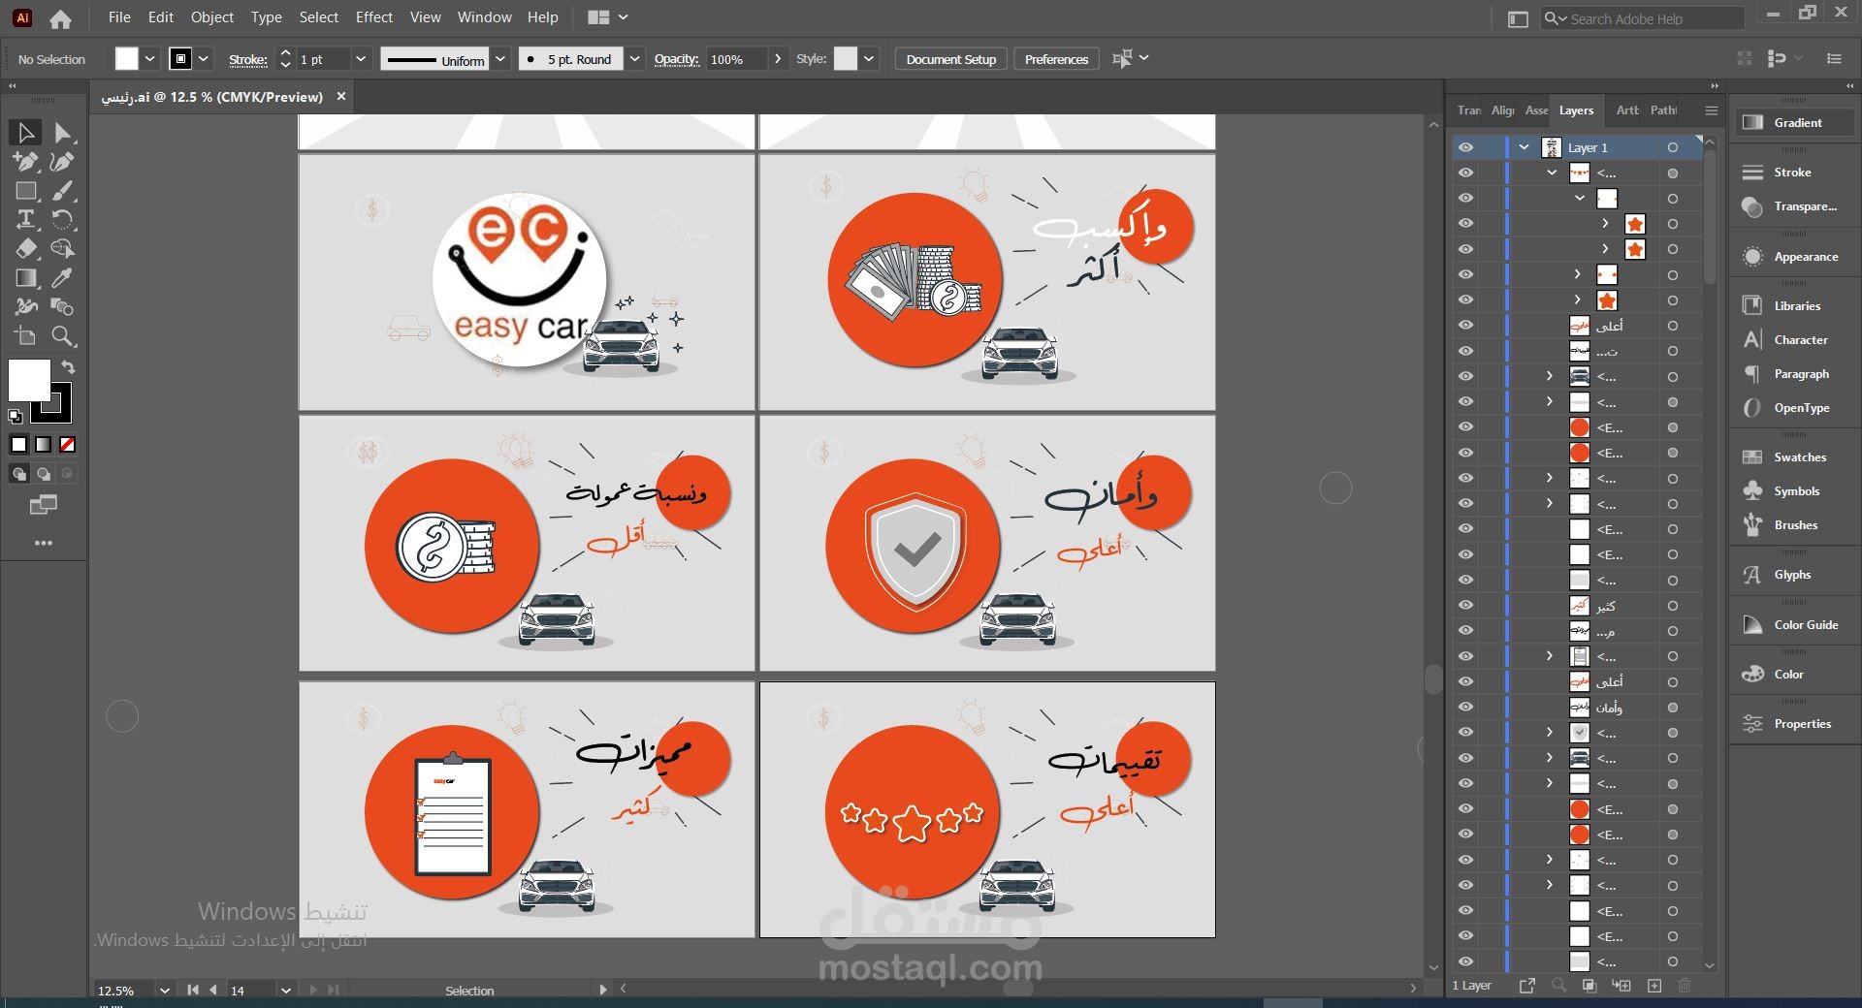
Task: Select the Type tool
Action: coord(26,219)
